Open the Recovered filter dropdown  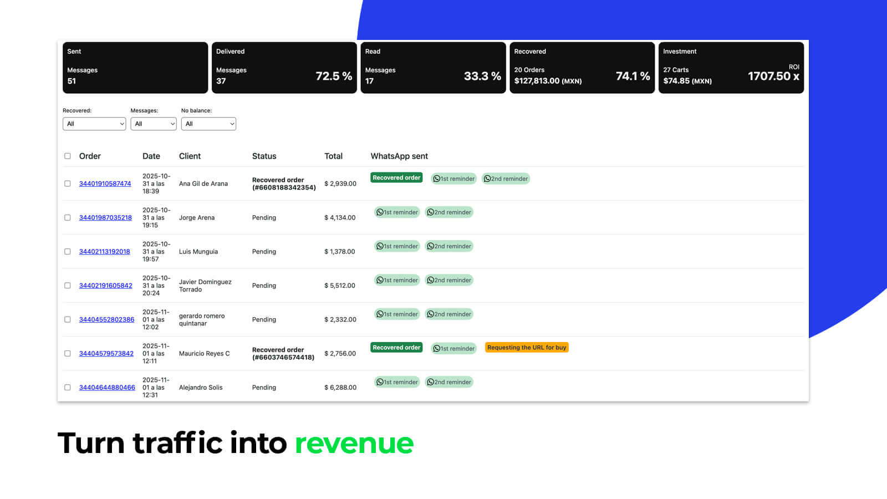click(x=94, y=124)
